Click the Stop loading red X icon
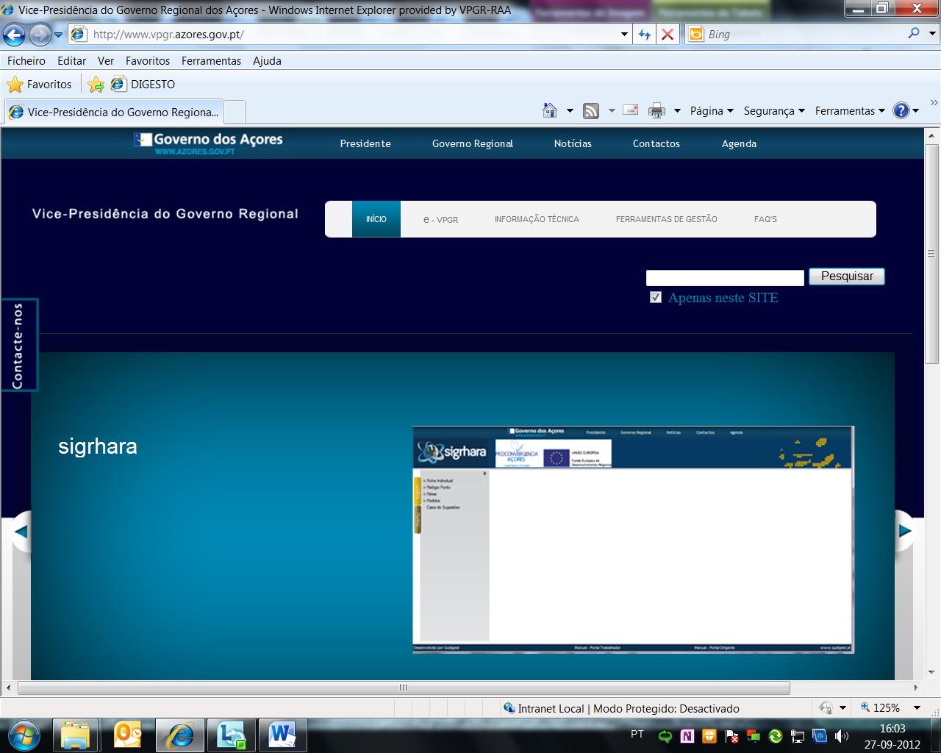 (x=668, y=35)
